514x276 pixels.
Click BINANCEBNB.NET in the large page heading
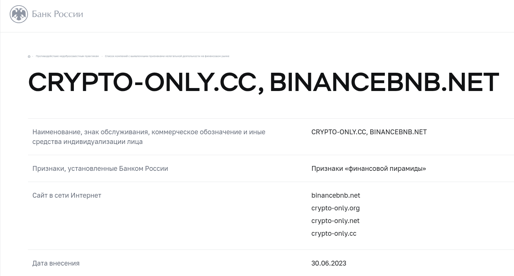click(384, 82)
